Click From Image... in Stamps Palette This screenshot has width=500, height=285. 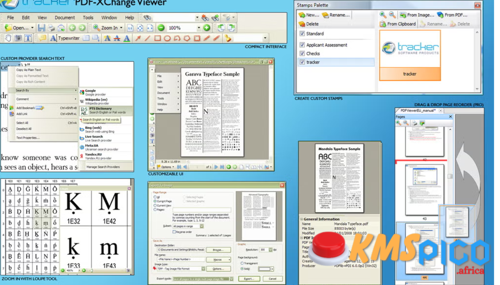pyautogui.click(x=416, y=15)
